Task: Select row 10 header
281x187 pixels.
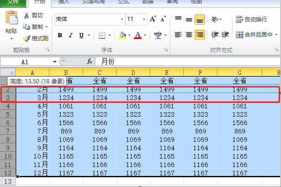Action: point(8,156)
